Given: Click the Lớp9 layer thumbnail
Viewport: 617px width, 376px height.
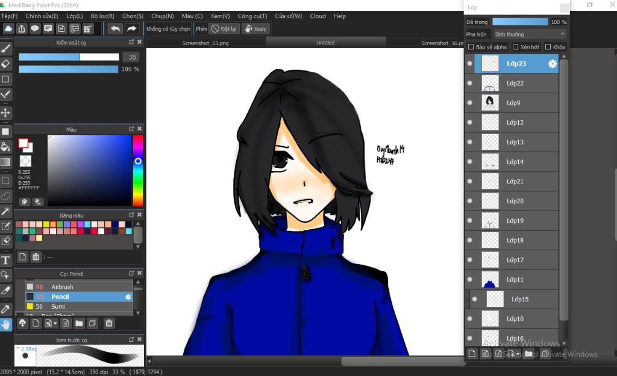Looking at the screenshot, I should [490, 103].
